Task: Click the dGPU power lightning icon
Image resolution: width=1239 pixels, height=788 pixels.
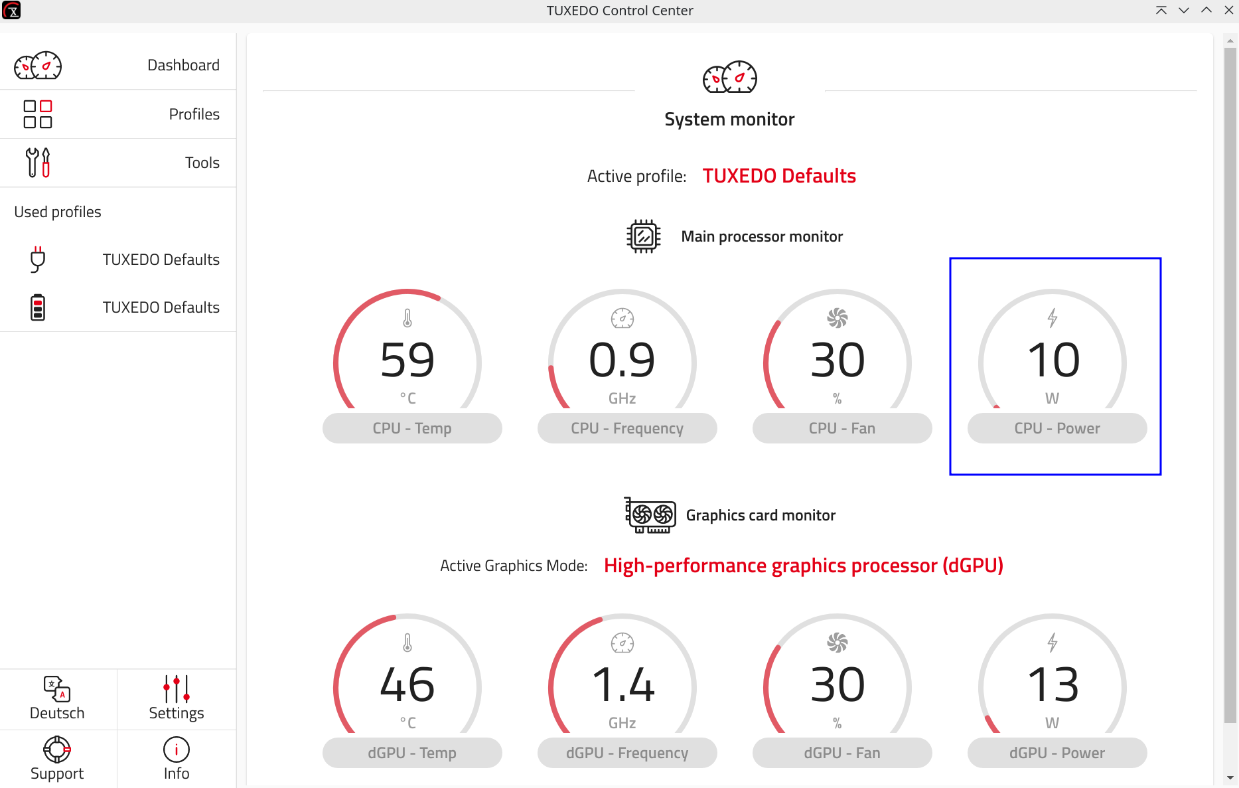Action: coord(1053,643)
